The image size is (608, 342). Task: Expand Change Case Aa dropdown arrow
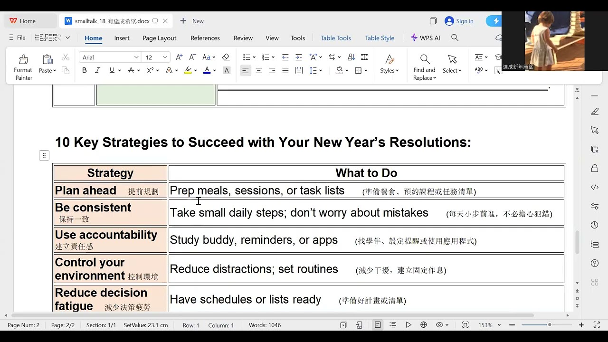point(214,57)
